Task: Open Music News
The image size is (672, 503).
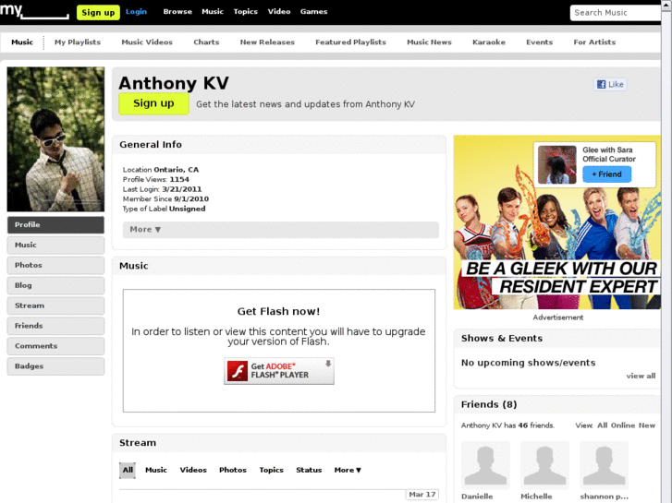Action: click(x=429, y=42)
